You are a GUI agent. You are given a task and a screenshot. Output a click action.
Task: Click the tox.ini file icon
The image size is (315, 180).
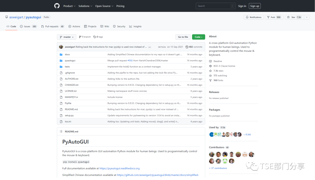(x=61, y=122)
